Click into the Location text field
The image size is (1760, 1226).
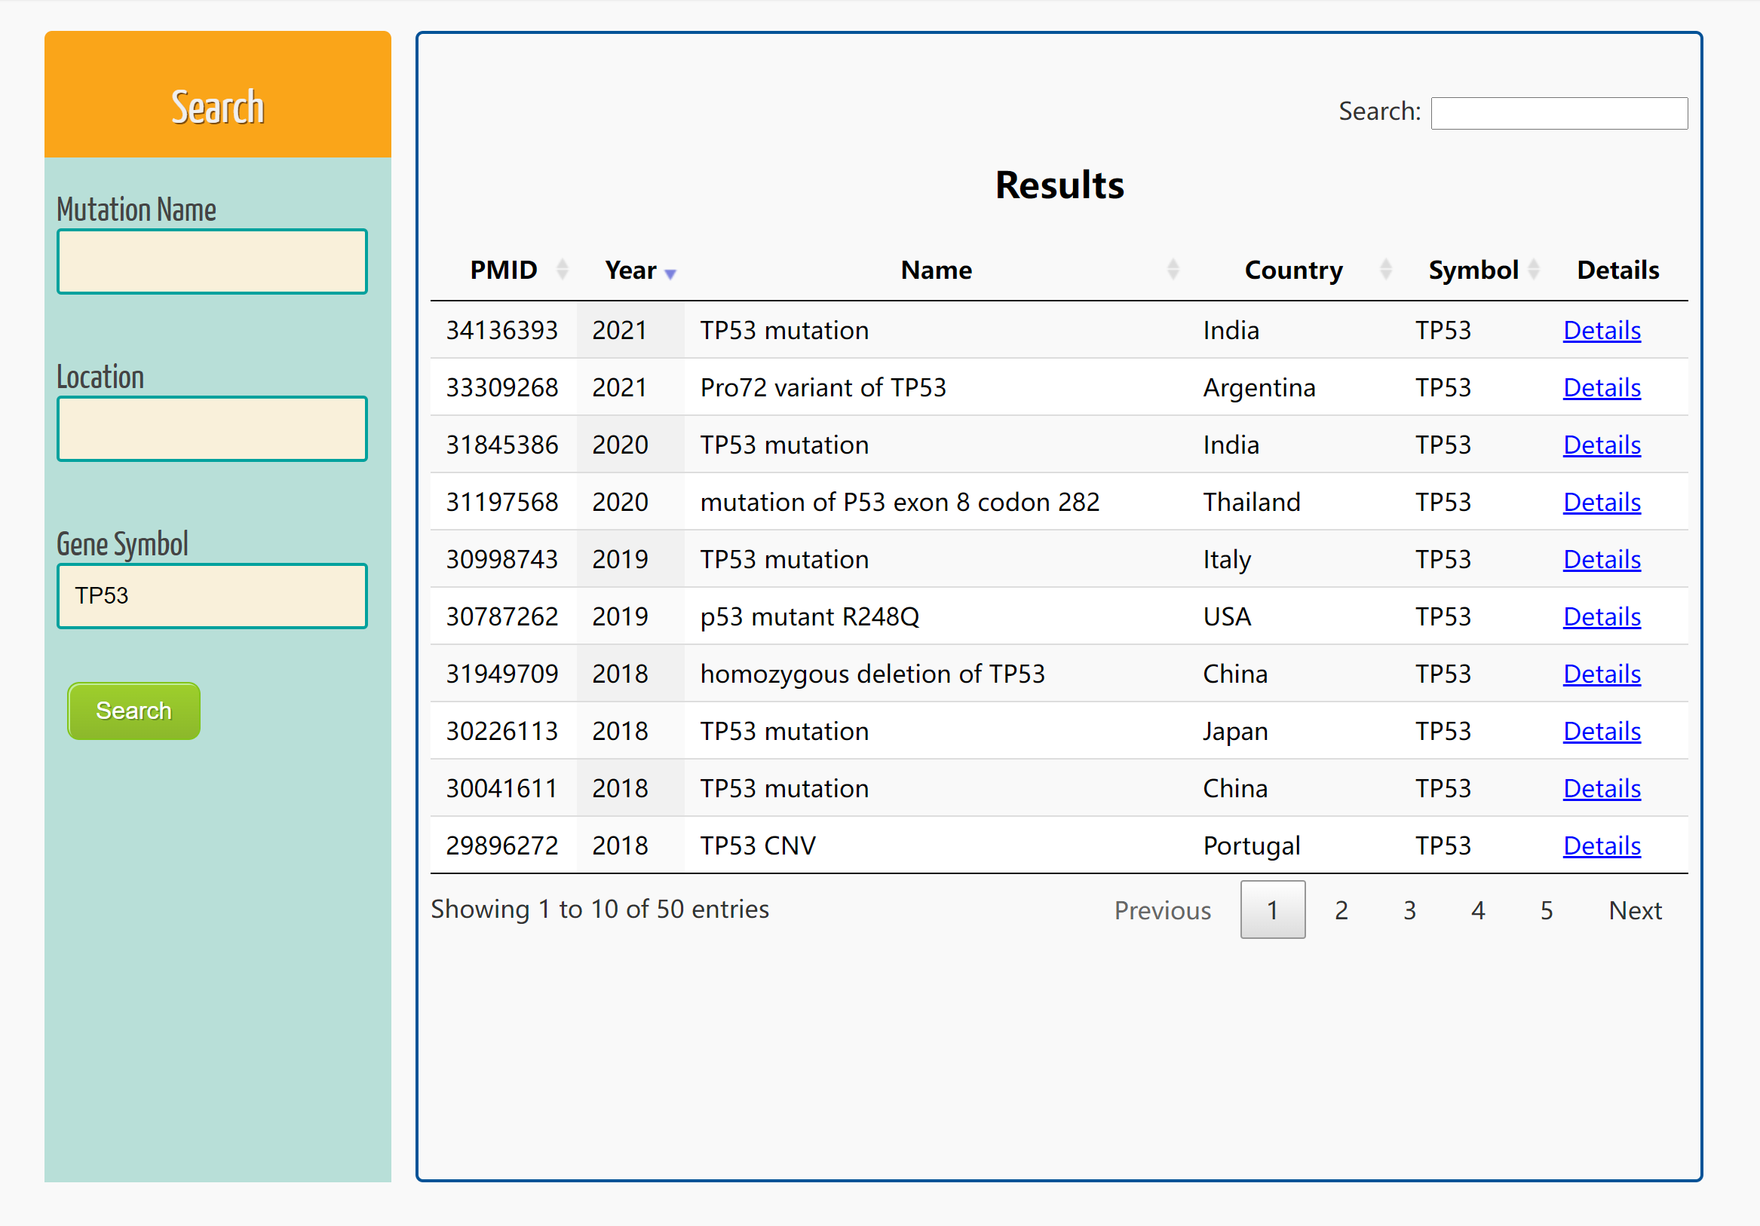click(213, 429)
